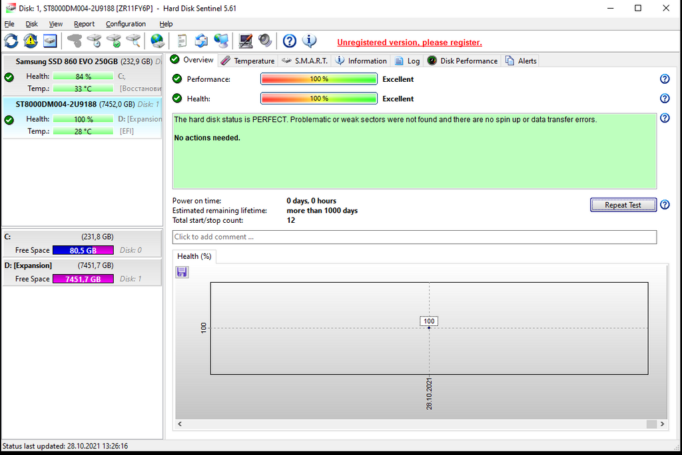Click Total start/stop count value 12
This screenshot has height=455, width=682.
click(x=290, y=220)
